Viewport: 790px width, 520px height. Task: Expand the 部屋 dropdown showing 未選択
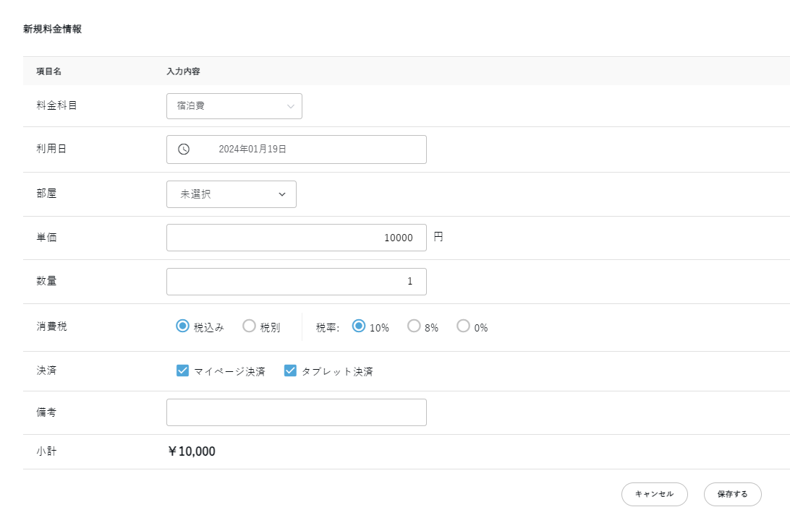(x=231, y=194)
